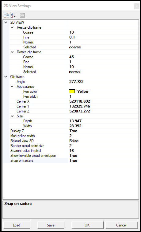Select the Snap on rasters True value
This screenshot has width=141, height=232.
coord(103,161)
